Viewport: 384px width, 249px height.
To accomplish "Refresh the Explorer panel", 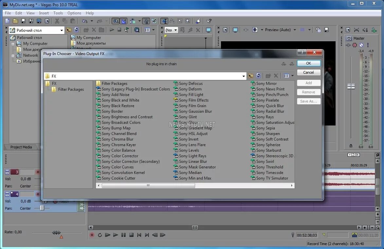I will click(x=76, y=30).
